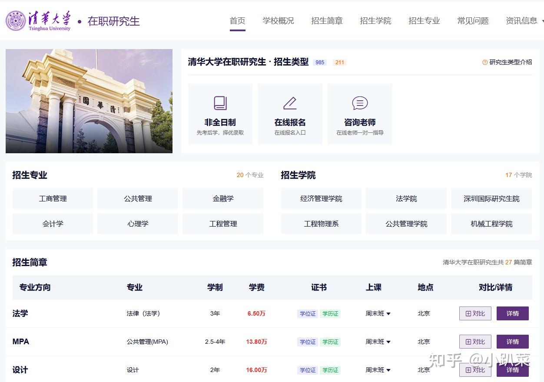Click 公共管理(MPA) major cell
Screen dimensions: 544x382
tap(147, 342)
